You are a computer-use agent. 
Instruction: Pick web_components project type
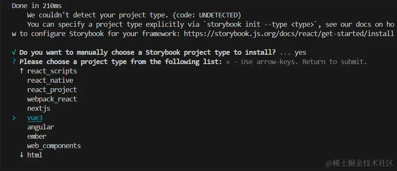pos(54,146)
